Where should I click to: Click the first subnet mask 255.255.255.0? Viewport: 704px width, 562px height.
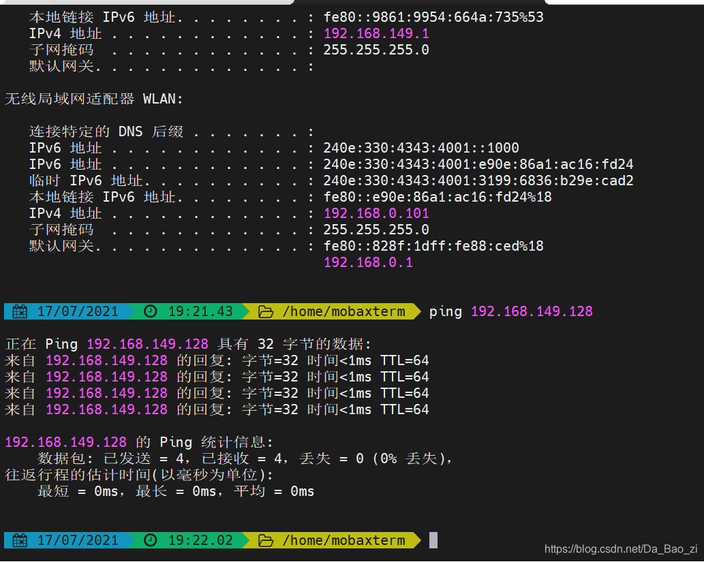coord(376,50)
